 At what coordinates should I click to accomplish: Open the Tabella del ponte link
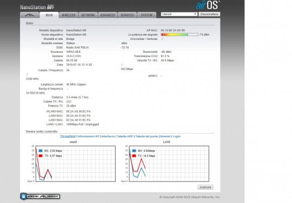147,136
